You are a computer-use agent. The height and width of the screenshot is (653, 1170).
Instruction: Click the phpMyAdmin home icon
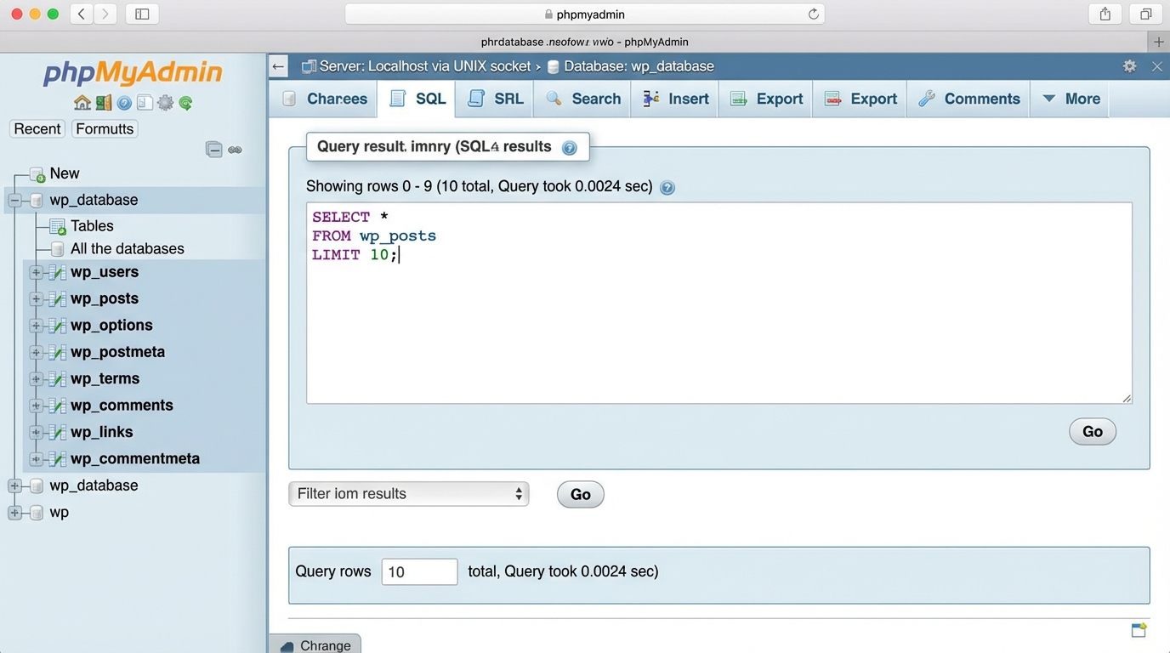tap(82, 101)
